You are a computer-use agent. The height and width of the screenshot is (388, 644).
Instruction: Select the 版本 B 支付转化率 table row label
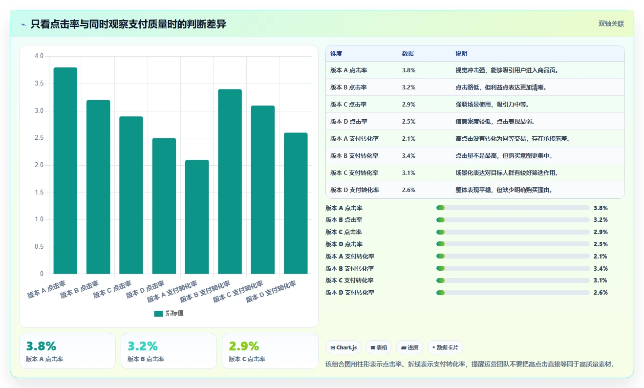click(x=354, y=156)
